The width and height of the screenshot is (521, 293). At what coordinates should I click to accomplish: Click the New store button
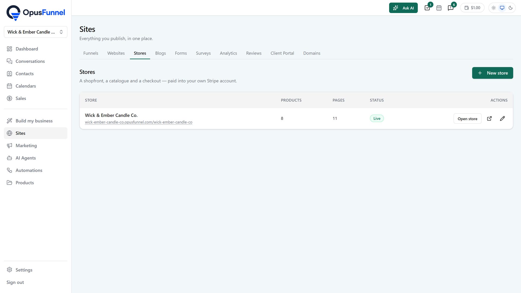[x=493, y=73]
